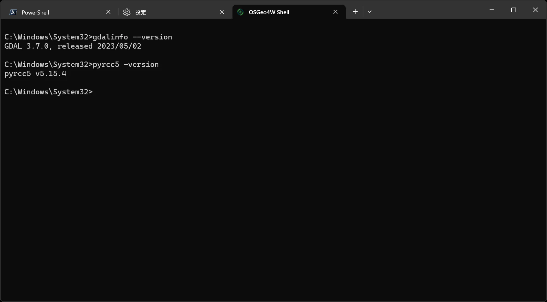Select the OSGeo4W Shell tab
Image resolution: width=547 pixels, height=302 pixels.
(x=289, y=12)
